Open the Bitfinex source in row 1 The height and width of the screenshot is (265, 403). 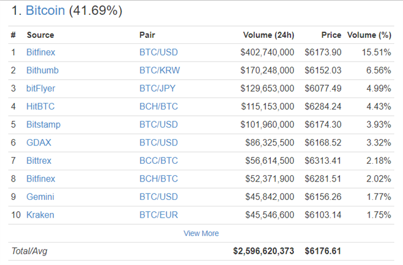point(41,52)
